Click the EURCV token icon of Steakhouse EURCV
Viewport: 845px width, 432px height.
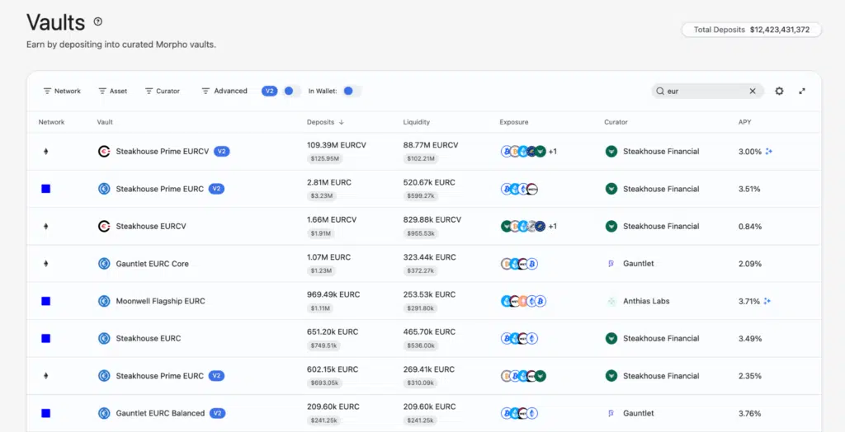[x=104, y=226]
